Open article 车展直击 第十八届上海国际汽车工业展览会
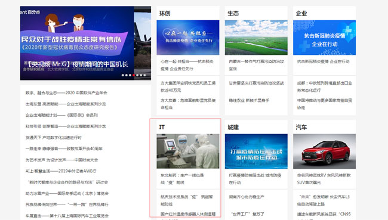 pos(67,216)
